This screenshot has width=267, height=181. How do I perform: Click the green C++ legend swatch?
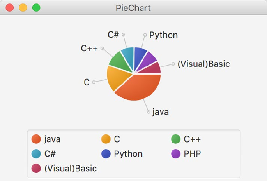click(176, 139)
